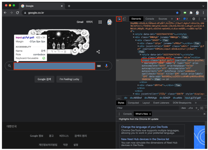Click flex badge on div RNNXgb
This screenshot has width=208, height=150.
pos(185,37)
